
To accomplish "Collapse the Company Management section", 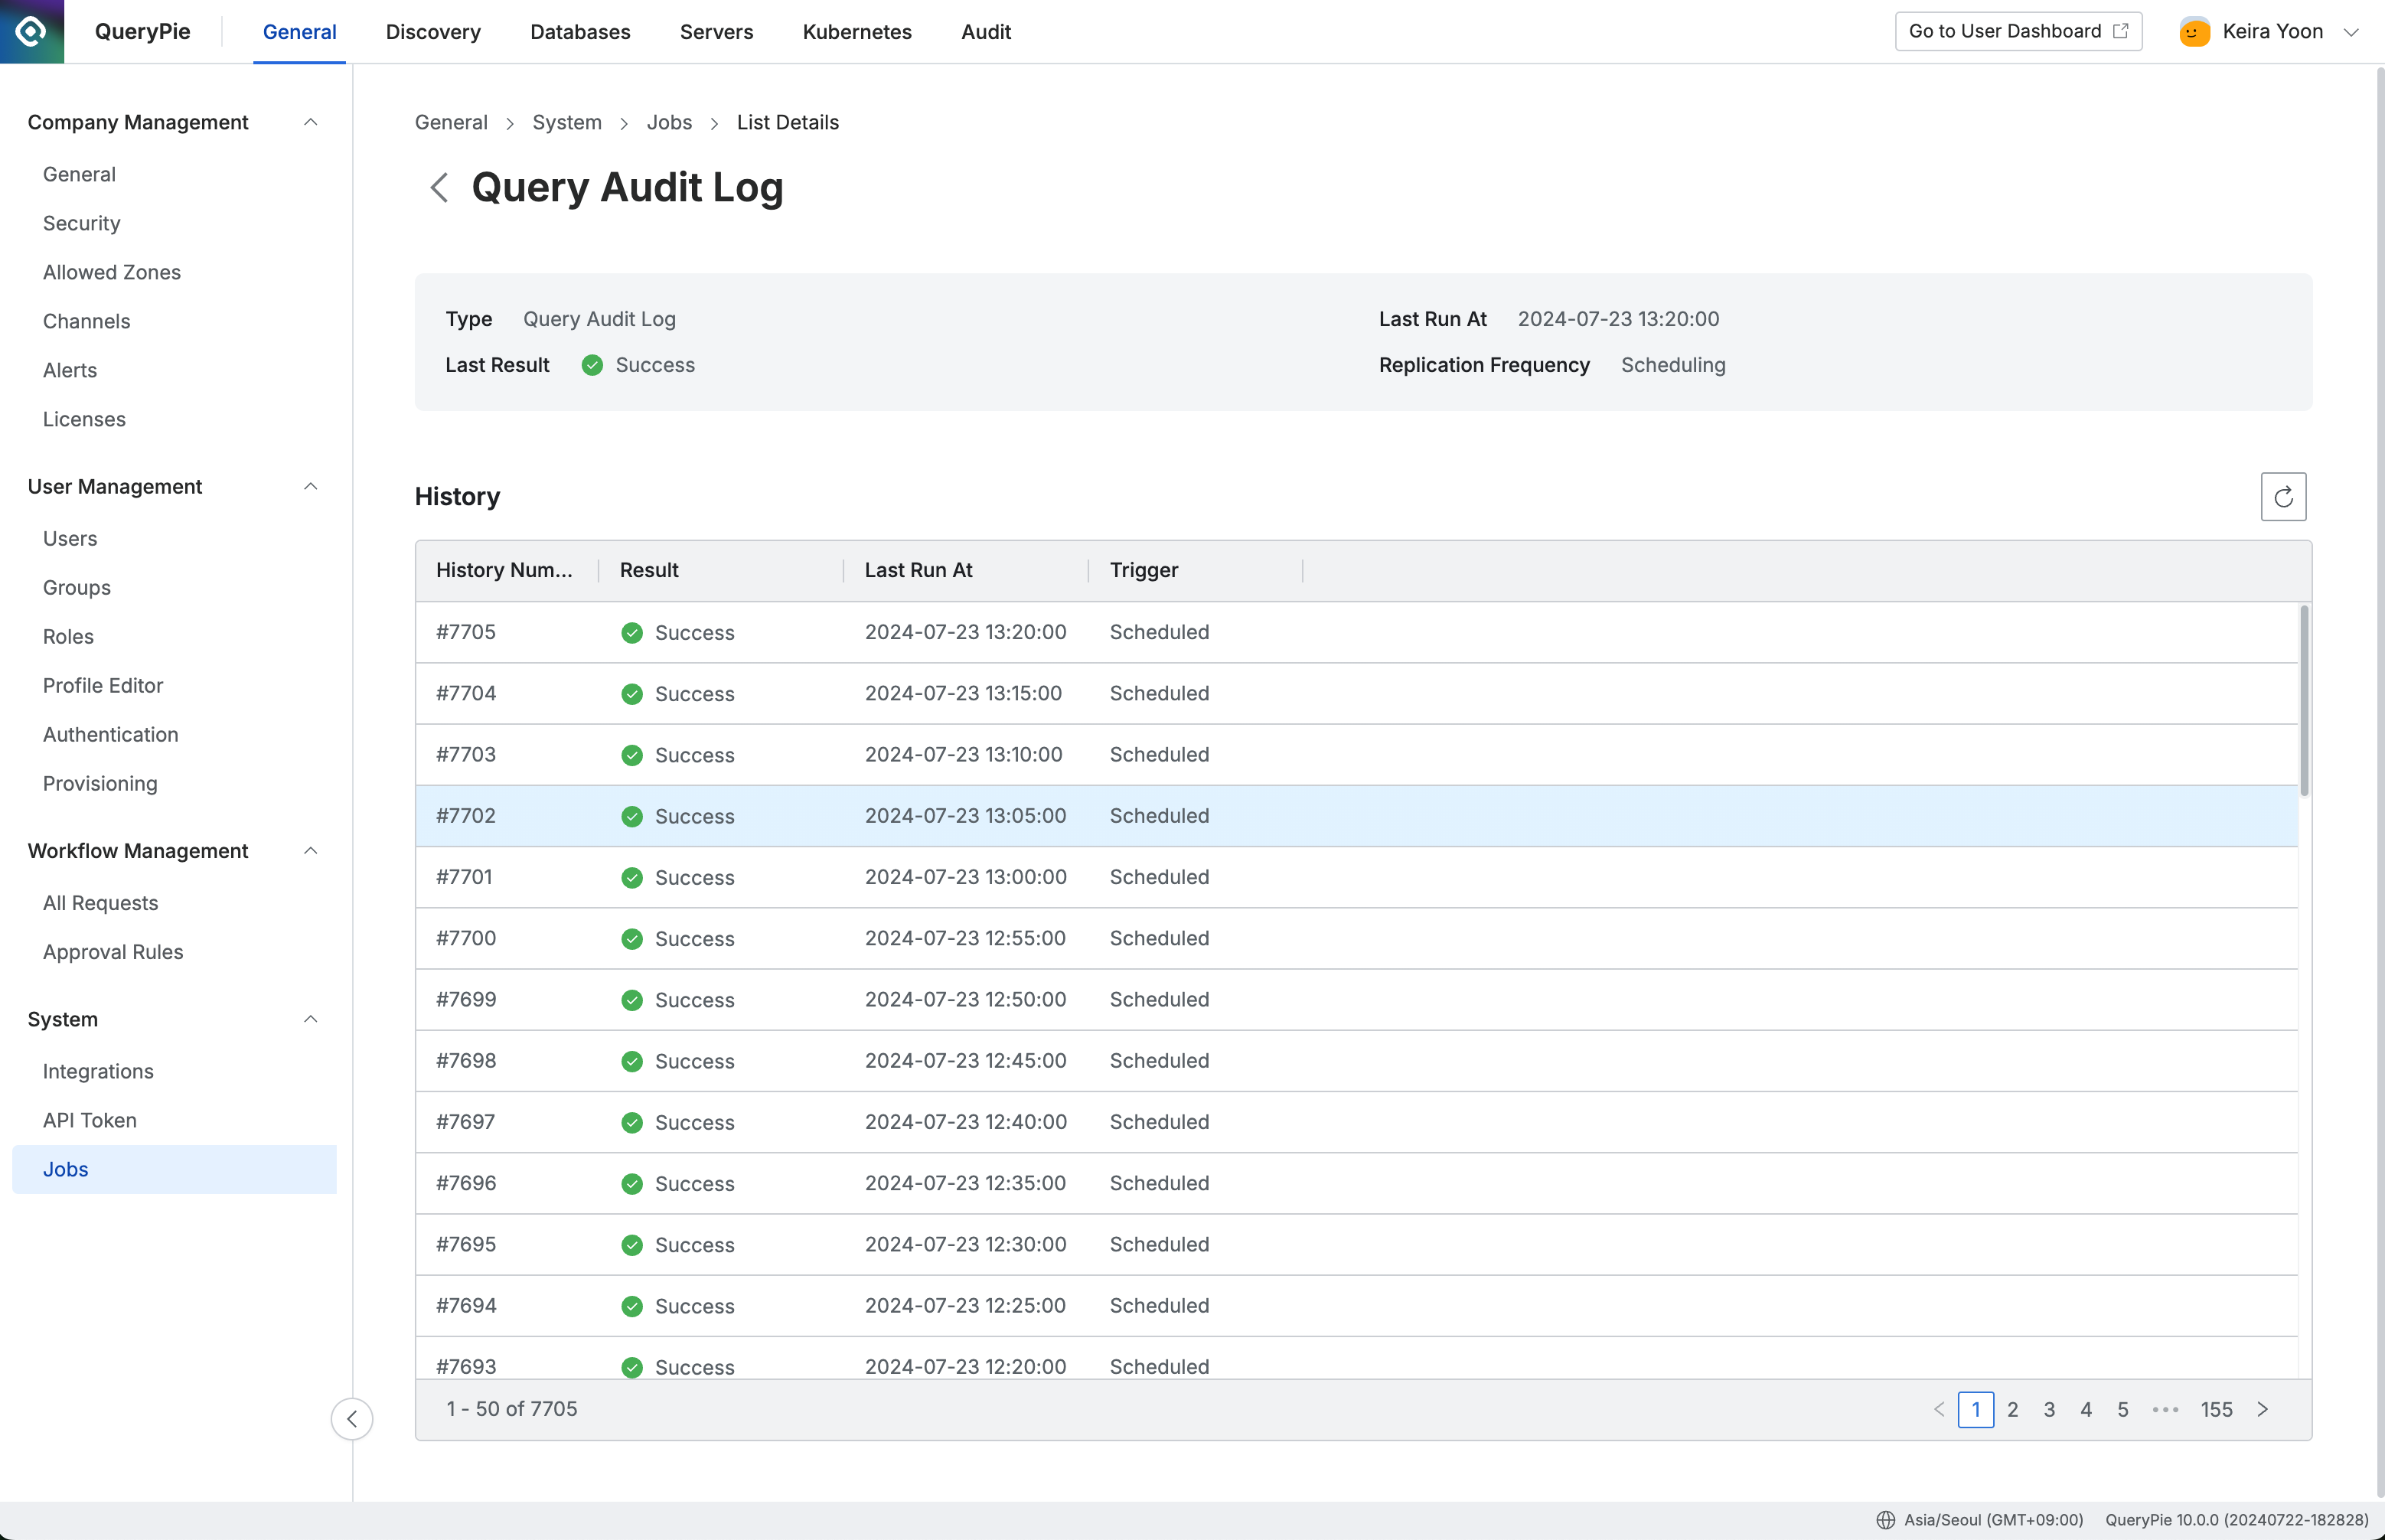I will (x=310, y=122).
